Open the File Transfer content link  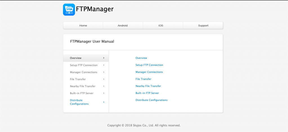[x=143, y=79]
